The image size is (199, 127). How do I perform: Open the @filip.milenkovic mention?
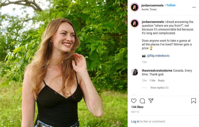[x=158, y=56]
